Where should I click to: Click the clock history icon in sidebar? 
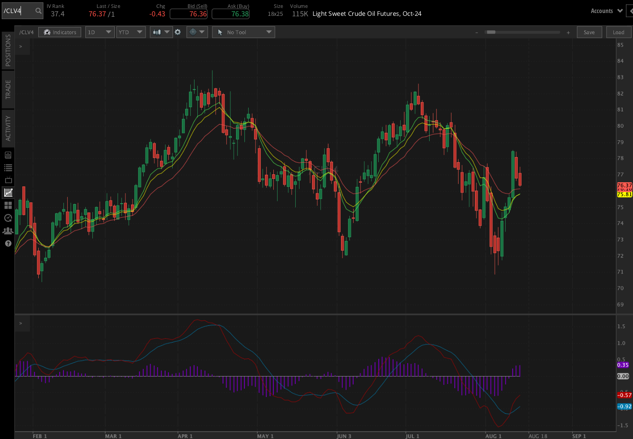(x=7, y=218)
